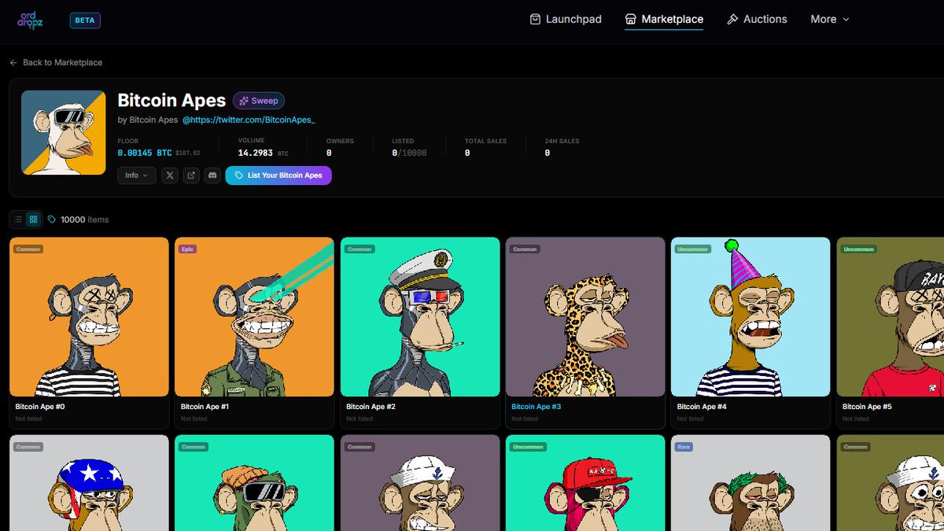The height and width of the screenshot is (531, 944).
Task: Click Epic badge on Bitcoin Ape #1
Action: point(187,249)
